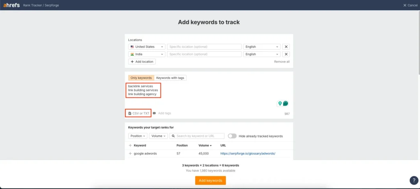Remove the United States location row
Screen dimensions: 420x189
tap(286, 47)
